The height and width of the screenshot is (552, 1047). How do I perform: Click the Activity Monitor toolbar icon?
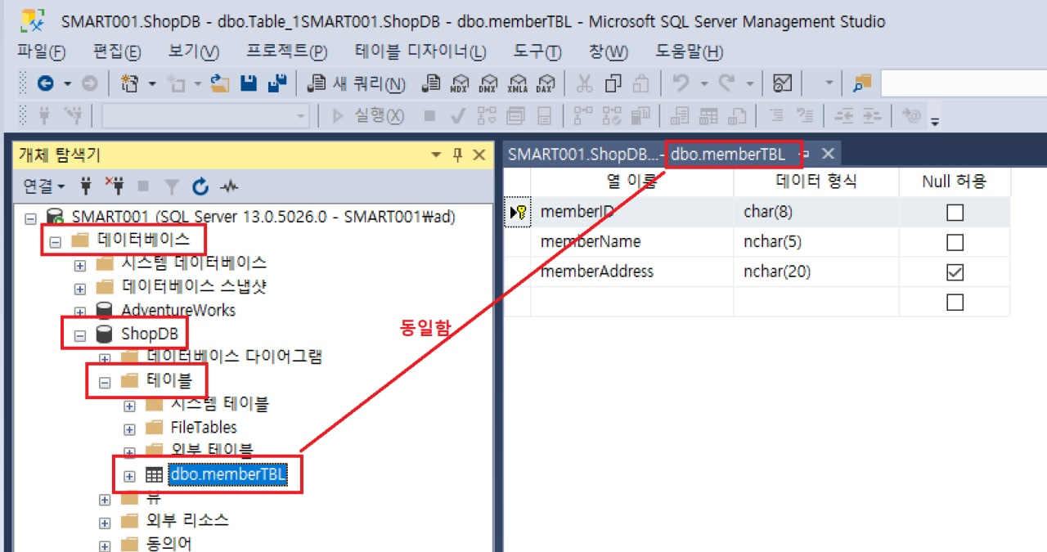coord(783,83)
